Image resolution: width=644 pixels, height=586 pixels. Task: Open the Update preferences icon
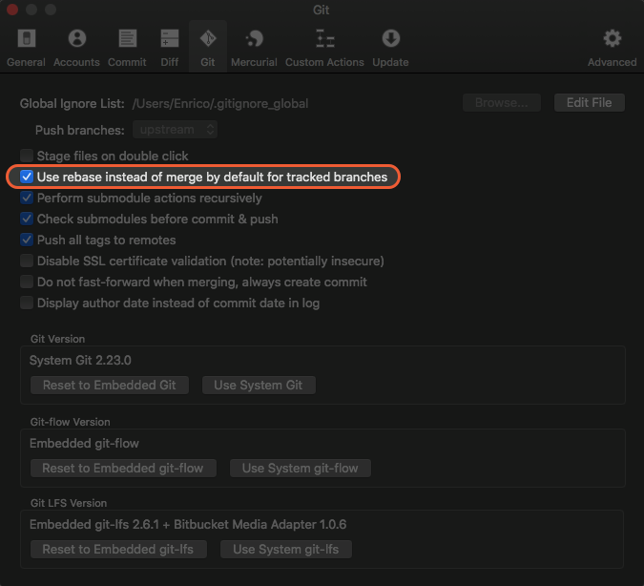point(390,38)
